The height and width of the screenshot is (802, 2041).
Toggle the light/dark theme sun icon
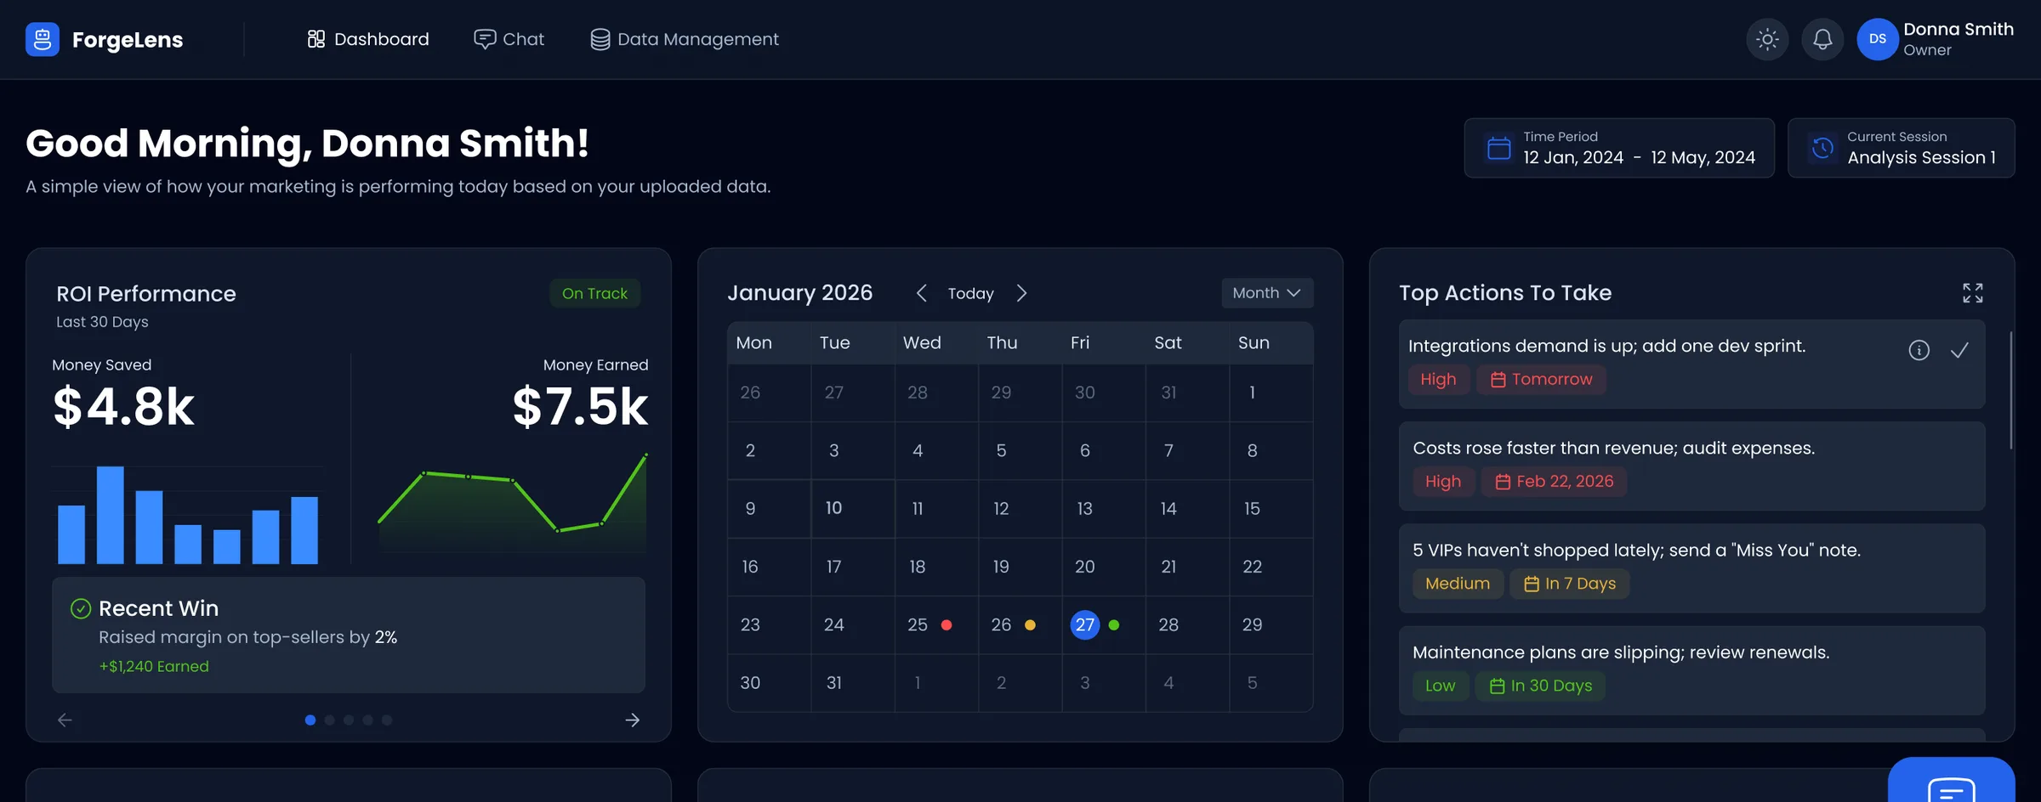tap(1767, 39)
